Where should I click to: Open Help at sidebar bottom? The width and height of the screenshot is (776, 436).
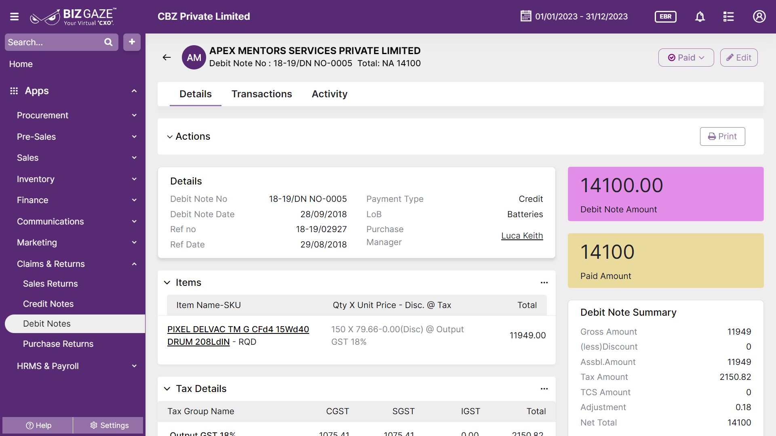pos(38,425)
